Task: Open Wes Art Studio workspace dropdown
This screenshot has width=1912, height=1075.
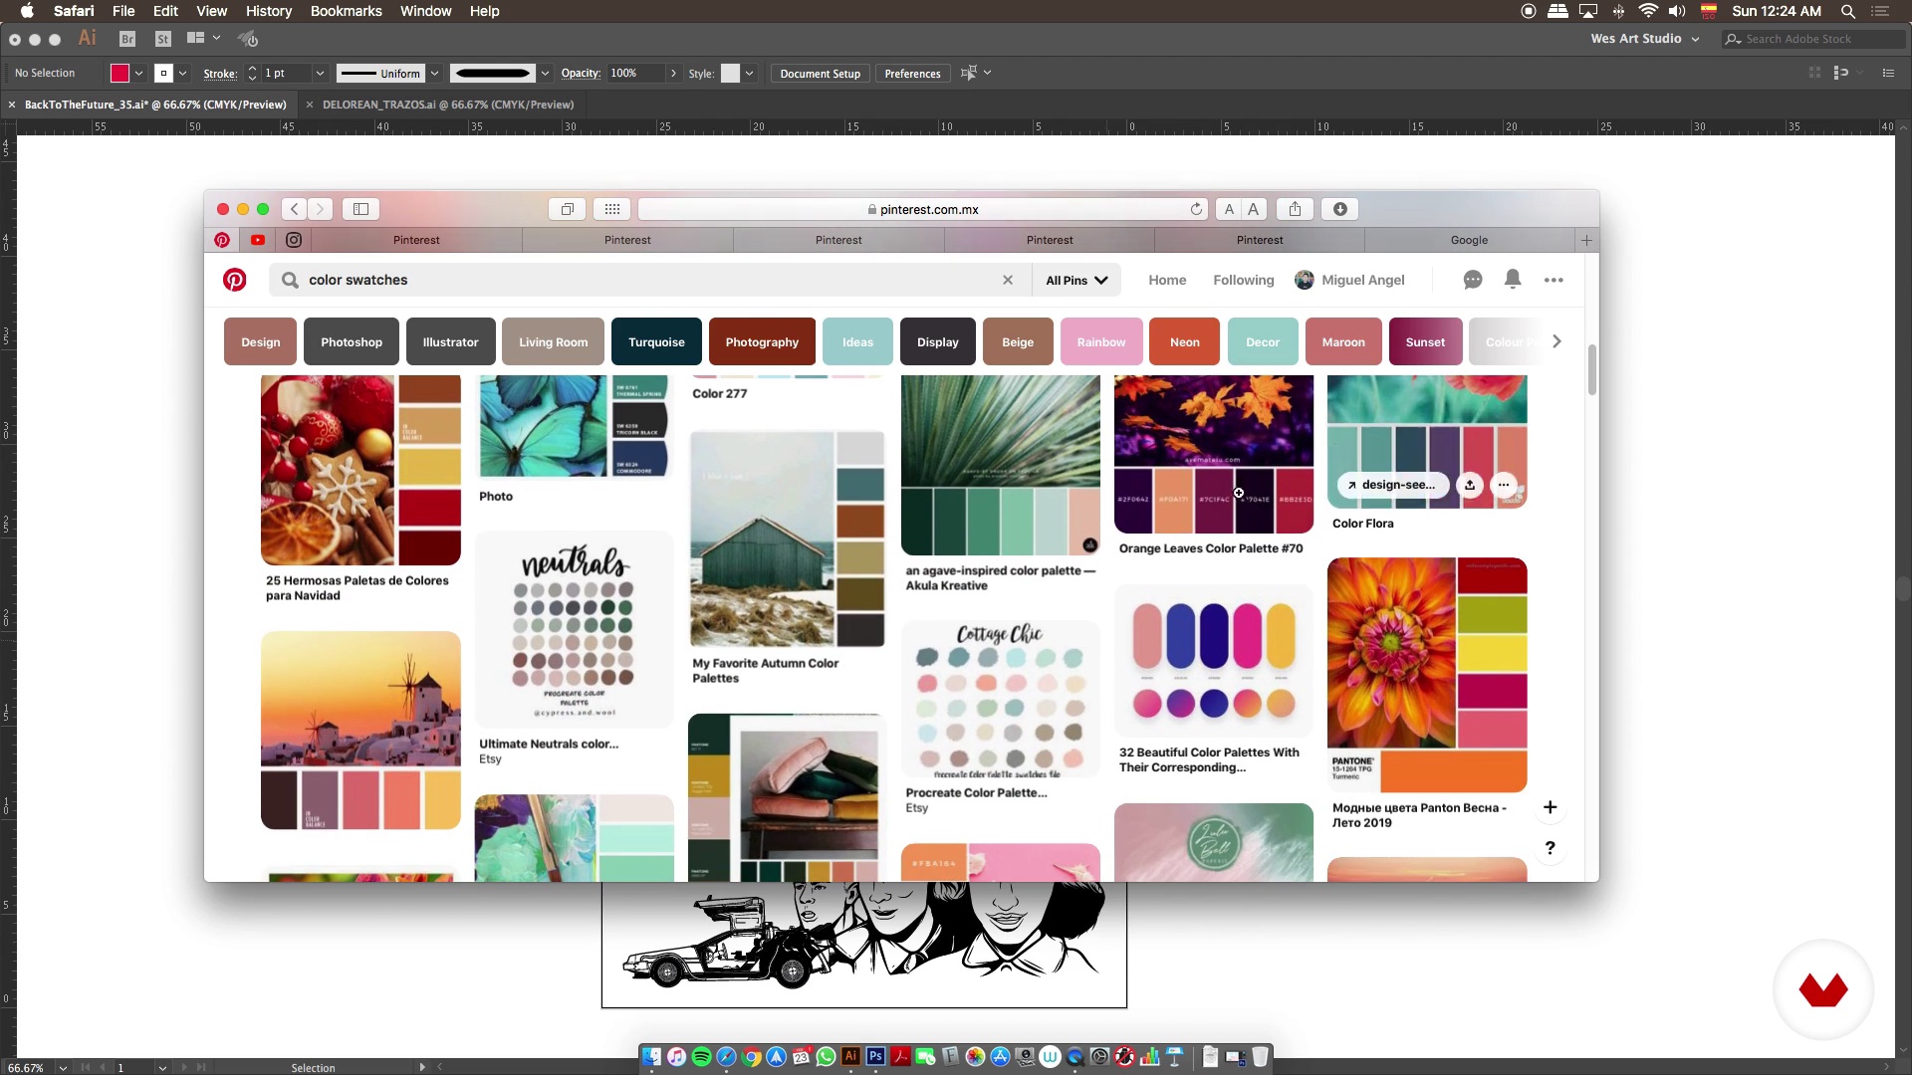Action: [1644, 39]
